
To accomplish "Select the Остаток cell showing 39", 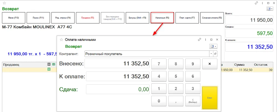I will 263,70.
